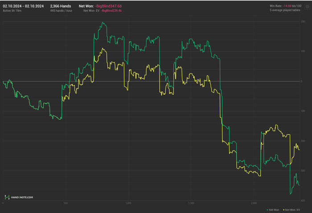This screenshot has height=213, width=312.
Task: Click the 2,000 x-axis label
Action: pos(254,203)
